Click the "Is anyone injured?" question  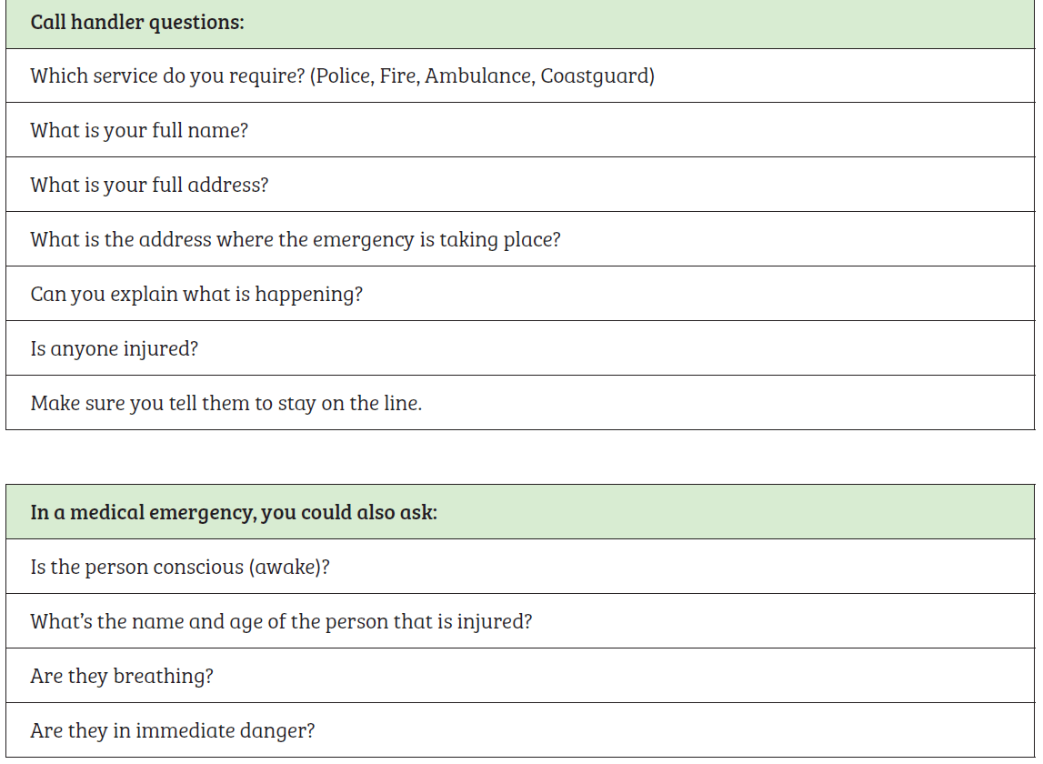114,348
